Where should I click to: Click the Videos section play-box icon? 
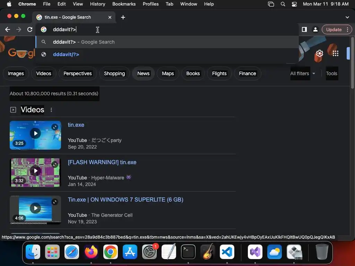[x=13, y=110]
